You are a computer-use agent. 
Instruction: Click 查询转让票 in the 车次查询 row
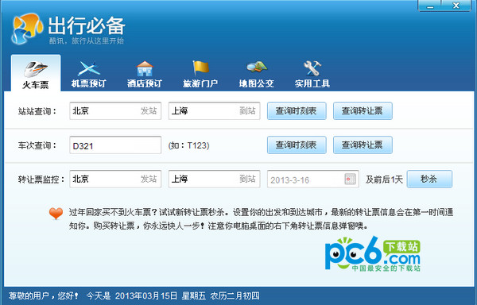363,145
